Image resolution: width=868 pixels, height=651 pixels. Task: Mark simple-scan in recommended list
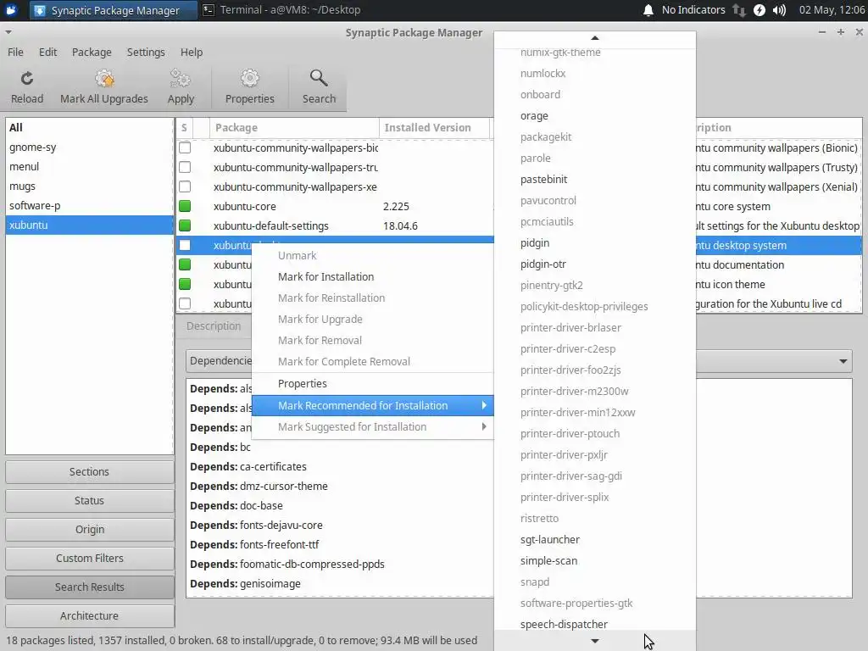(594, 561)
